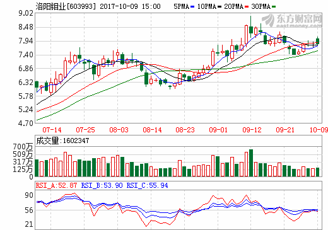
Task: Click the RSI_A:52.87 indicator value
Action: (x=56, y=185)
